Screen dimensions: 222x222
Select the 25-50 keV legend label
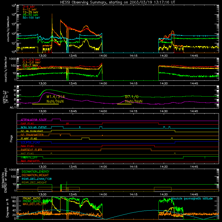[x=31, y=15]
